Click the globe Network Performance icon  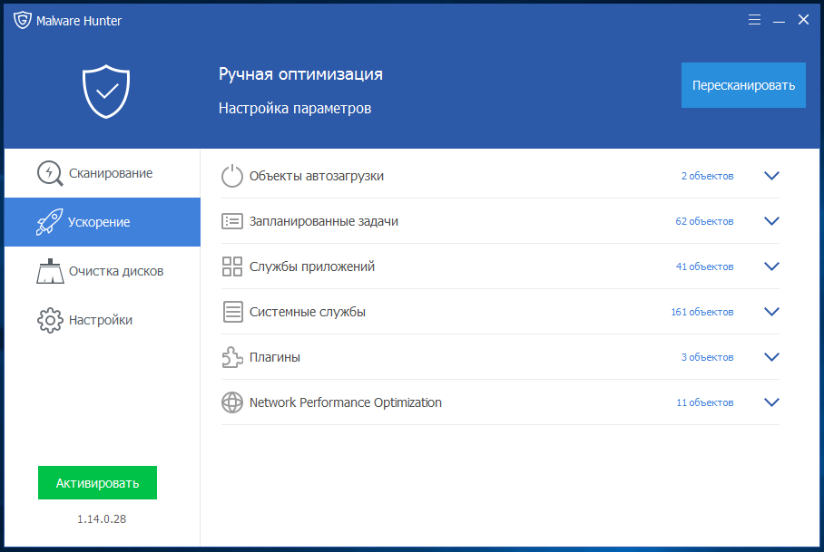point(231,402)
